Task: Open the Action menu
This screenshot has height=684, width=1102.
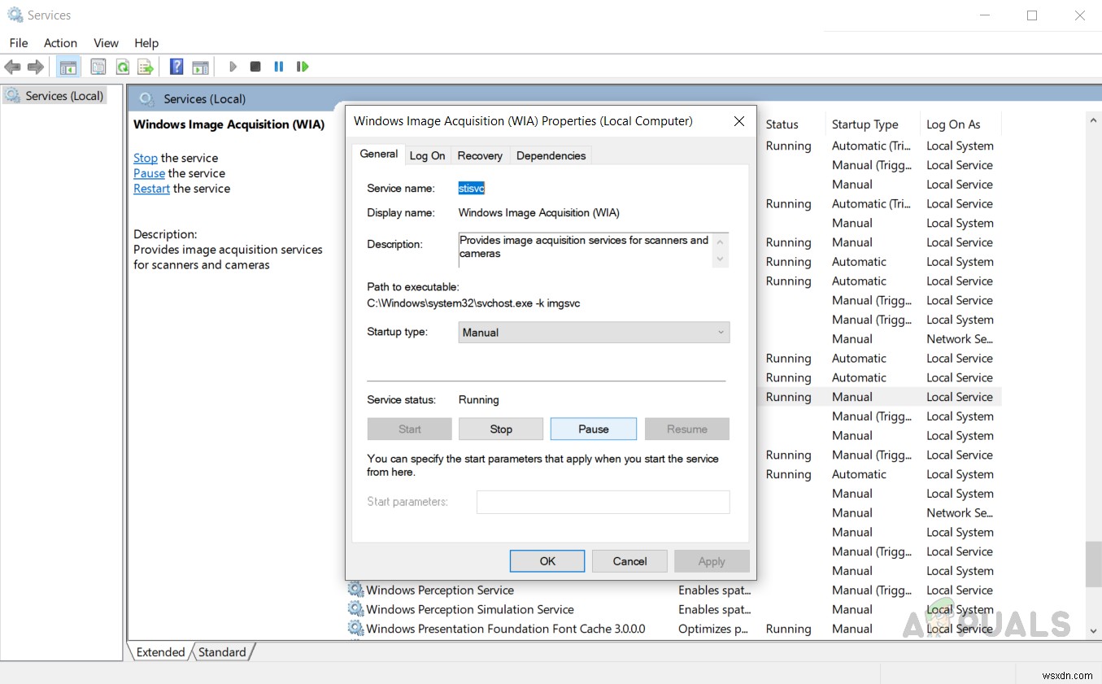Action: pos(60,43)
